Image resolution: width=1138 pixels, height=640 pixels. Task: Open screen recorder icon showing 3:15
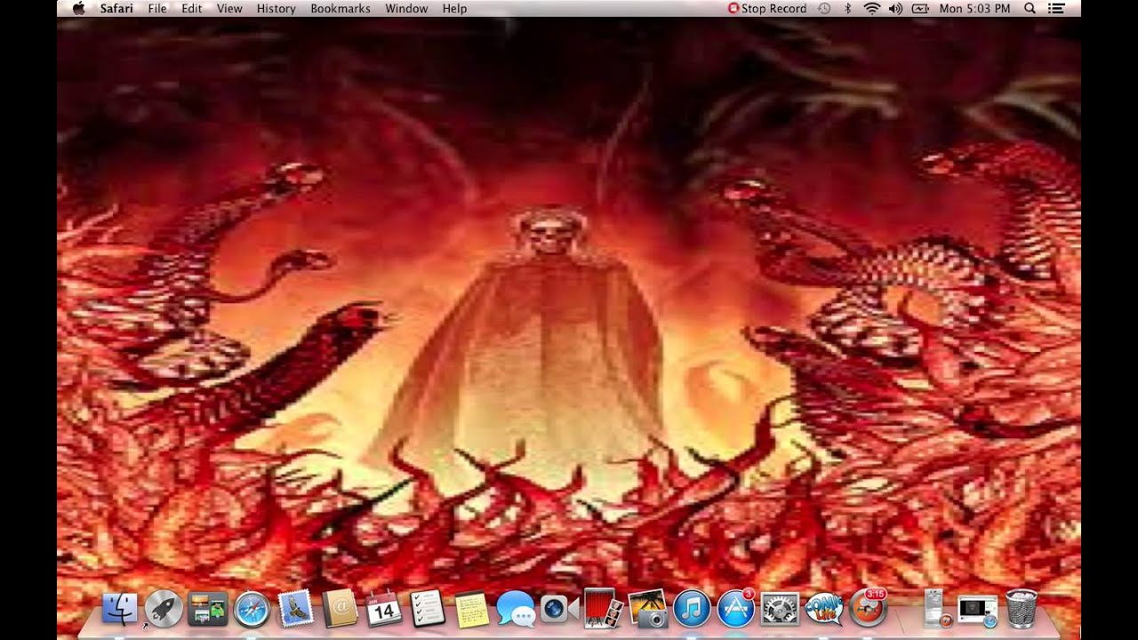[x=869, y=607]
